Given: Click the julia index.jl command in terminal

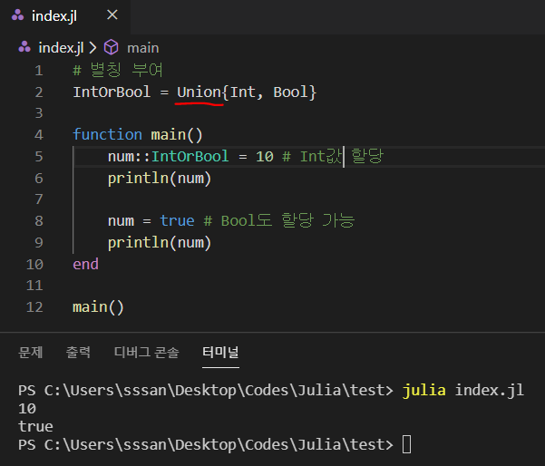Looking at the screenshot, I should pos(462,390).
